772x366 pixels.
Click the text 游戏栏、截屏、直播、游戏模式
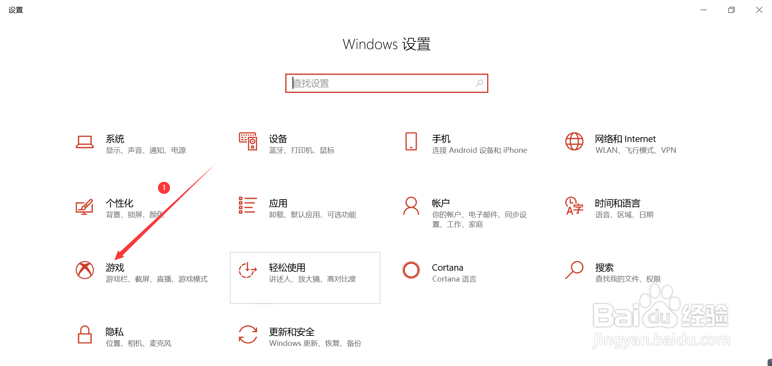click(157, 279)
